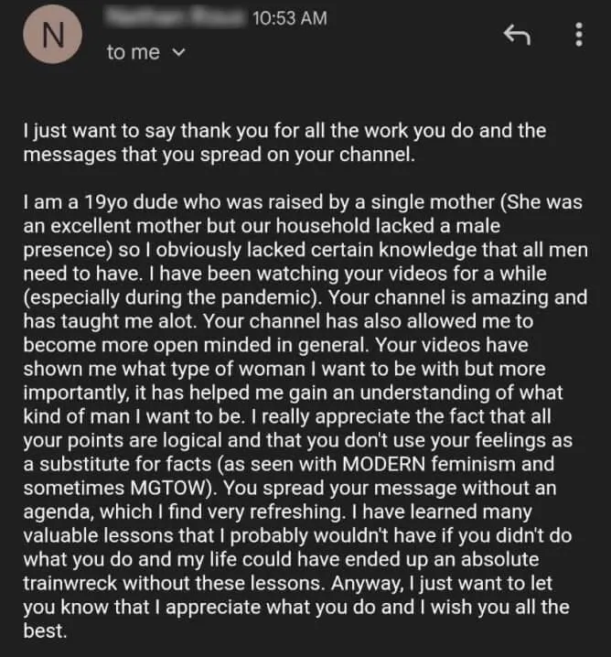The width and height of the screenshot is (611, 657).
Task: Click the word 'trainwreck' near the end
Action: (x=70, y=584)
